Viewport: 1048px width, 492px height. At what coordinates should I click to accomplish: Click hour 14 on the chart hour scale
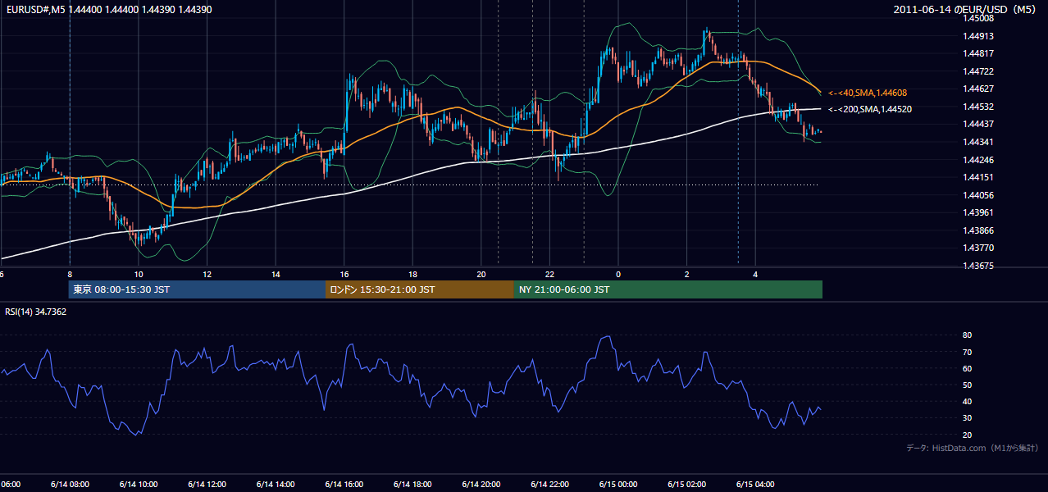(276, 274)
